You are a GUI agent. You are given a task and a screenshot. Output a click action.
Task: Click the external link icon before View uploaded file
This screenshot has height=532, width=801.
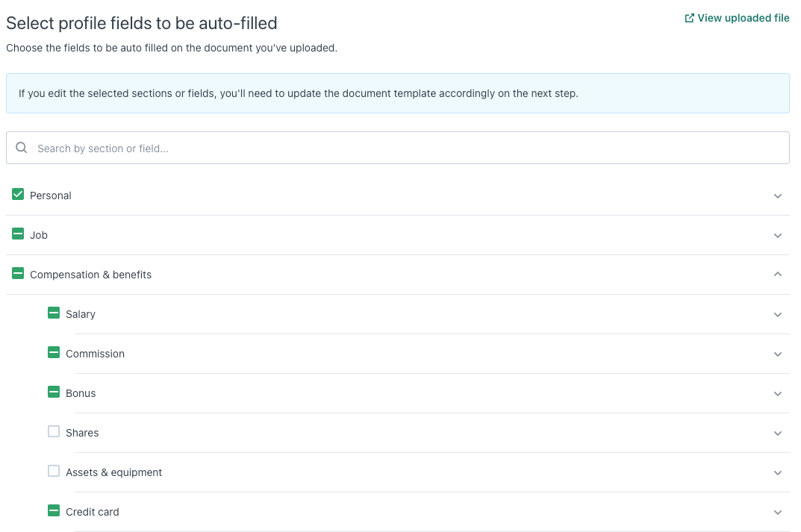click(689, 17)
